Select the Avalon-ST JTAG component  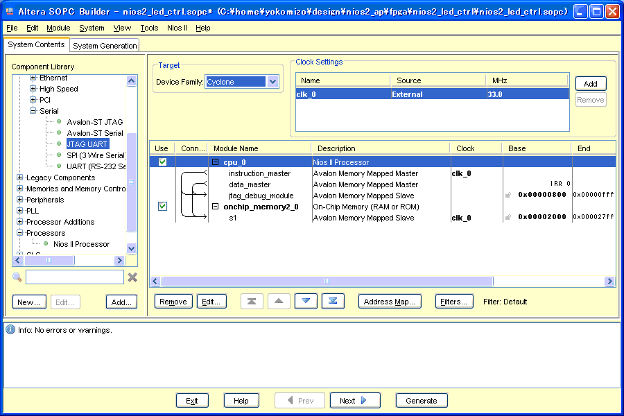pyautogui.click(x=95, y=122)
